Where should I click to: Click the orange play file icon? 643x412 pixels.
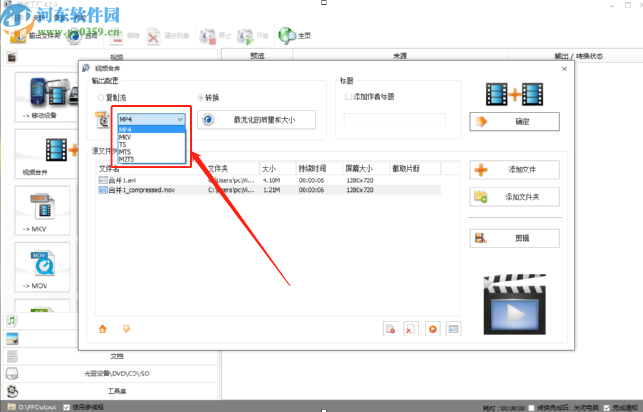click(x=433, y=329)
